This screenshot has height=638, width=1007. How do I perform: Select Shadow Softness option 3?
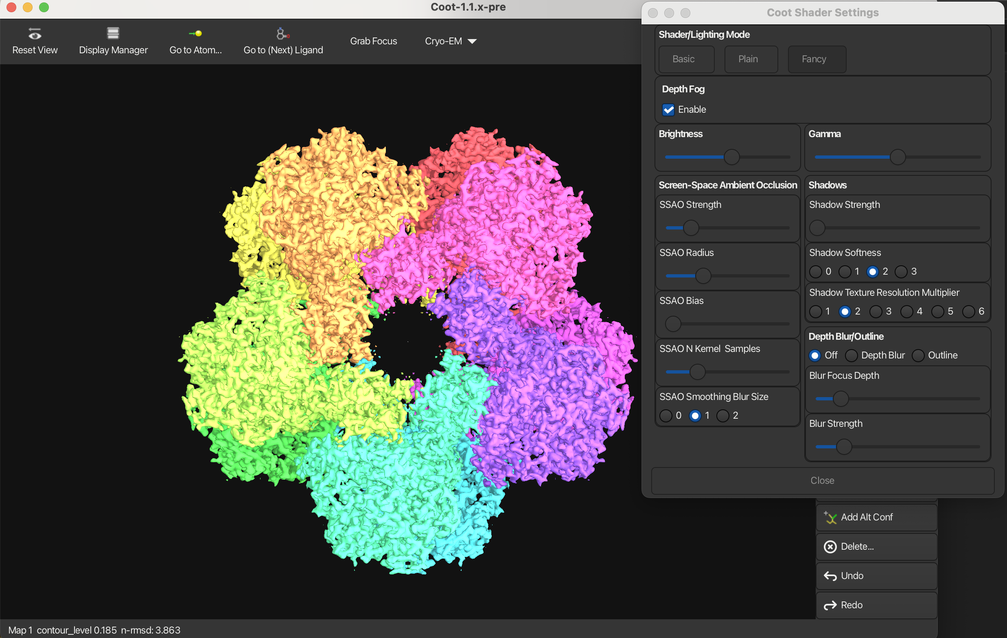click(x=901, y=272)
